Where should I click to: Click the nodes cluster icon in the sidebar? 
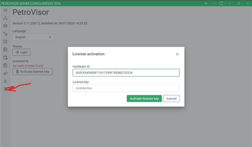(5, 18)
